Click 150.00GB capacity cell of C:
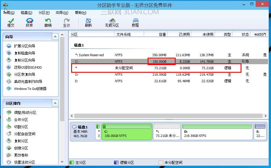This screenshot has height=168, width=271. pyautogui.click(x=159, y=62)
